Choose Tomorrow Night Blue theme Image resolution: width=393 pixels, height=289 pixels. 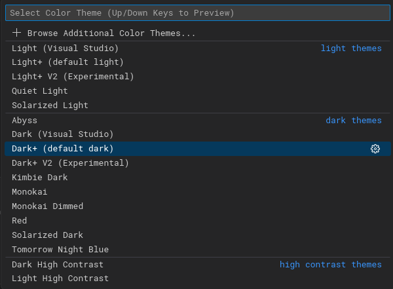pyautogui.click(x=198, y=250)
